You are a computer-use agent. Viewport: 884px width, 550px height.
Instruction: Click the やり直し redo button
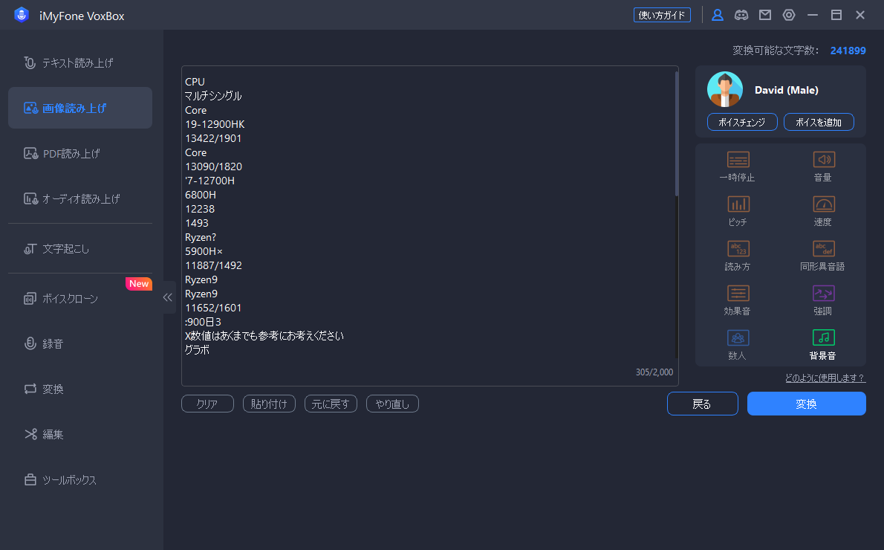click(392, 404)
